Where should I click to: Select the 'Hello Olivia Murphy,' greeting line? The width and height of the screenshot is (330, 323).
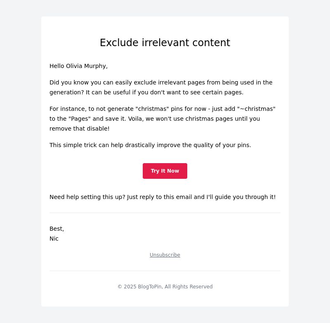[78, 66]
